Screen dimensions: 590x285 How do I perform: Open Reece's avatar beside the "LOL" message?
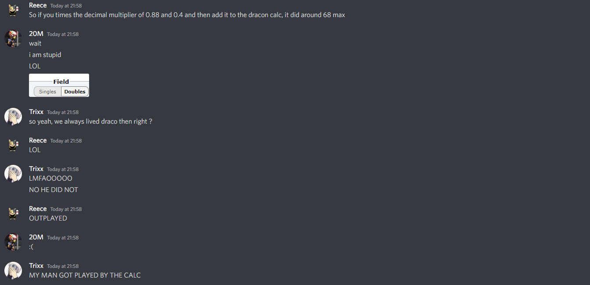pyautogui.click(x=13, y=145)
